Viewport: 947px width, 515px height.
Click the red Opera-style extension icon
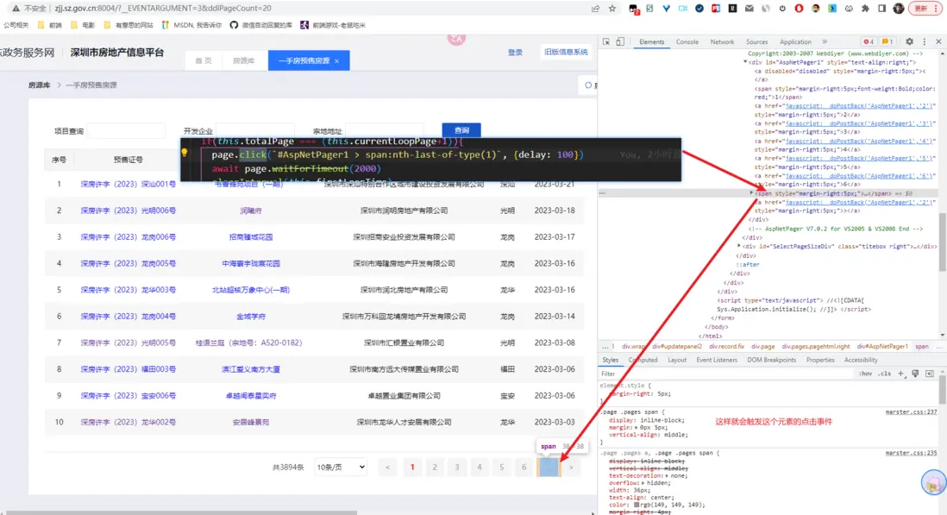[799, 9]
